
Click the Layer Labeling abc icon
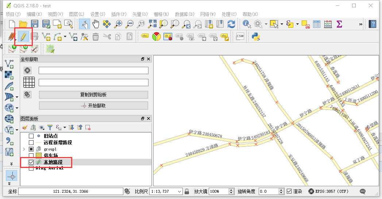(145, 37)
